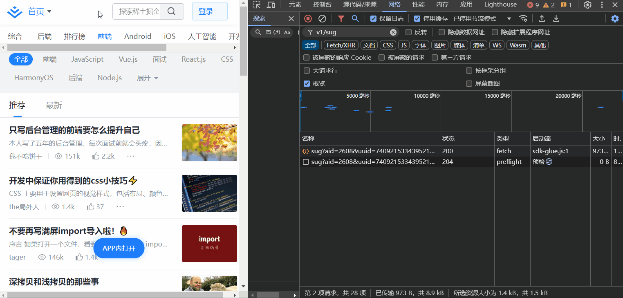Select the JavaScript tag

point(87,59)
